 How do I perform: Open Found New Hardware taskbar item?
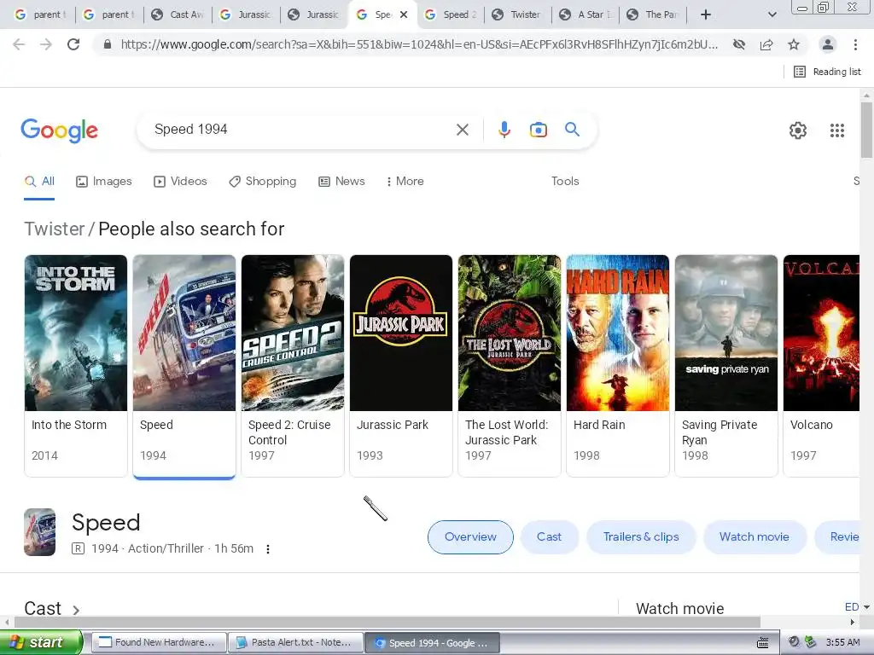(159, 643)
